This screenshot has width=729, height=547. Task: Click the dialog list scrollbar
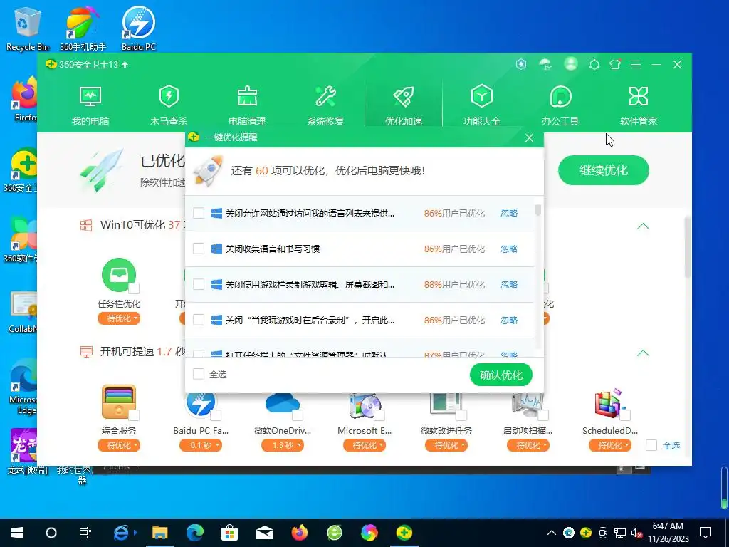pos(538,210)
